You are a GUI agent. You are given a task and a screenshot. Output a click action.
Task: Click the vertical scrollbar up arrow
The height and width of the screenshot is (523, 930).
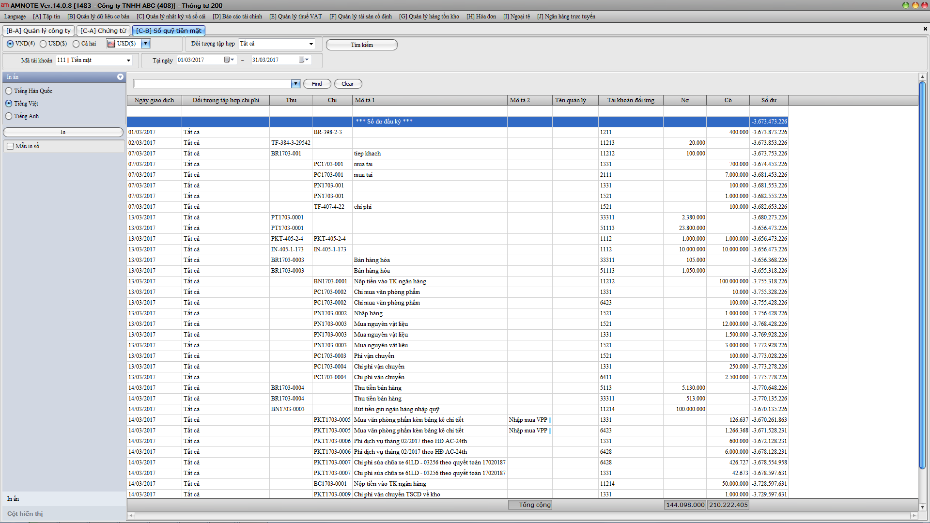[922, 77]
